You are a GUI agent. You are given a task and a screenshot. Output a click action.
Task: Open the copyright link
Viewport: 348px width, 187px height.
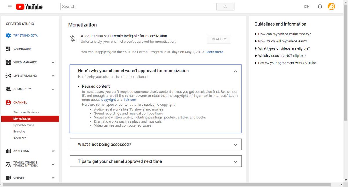coord(108,100)
